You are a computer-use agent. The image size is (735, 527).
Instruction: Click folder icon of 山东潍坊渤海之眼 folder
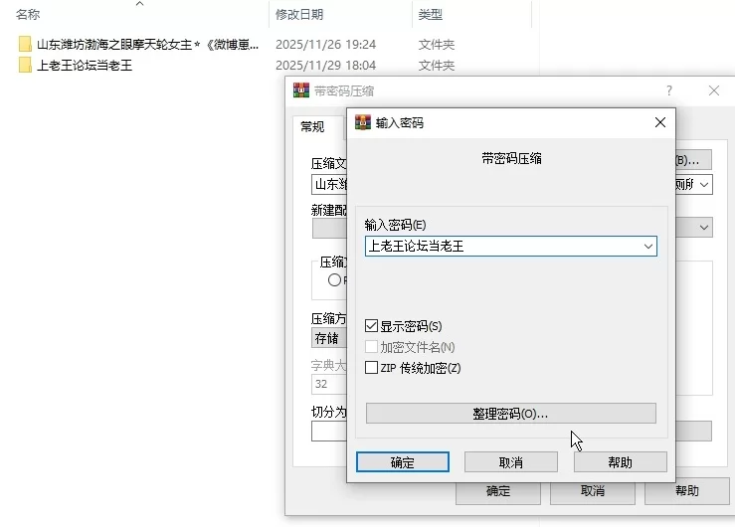tap(25, 44)
